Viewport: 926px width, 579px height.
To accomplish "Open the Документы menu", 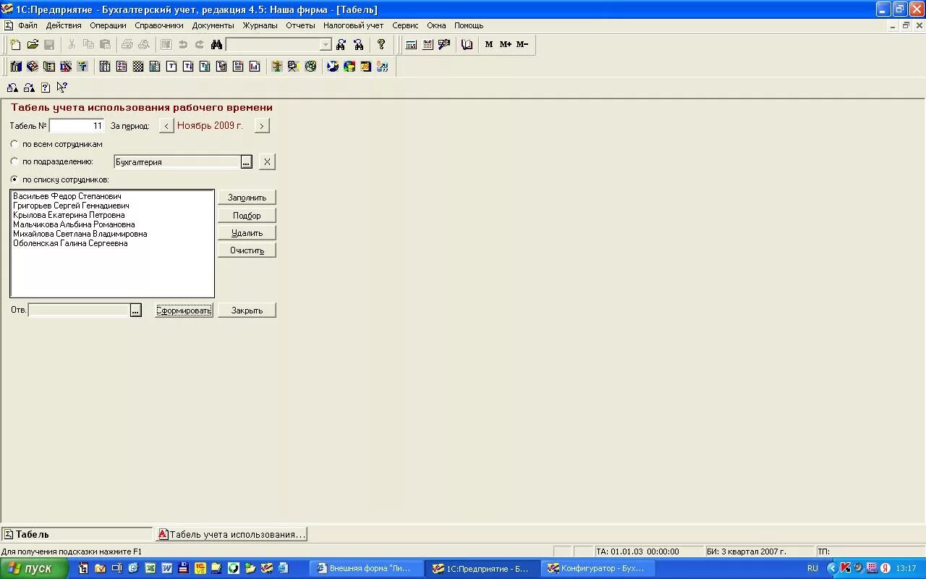I will (x=213, y=25).
